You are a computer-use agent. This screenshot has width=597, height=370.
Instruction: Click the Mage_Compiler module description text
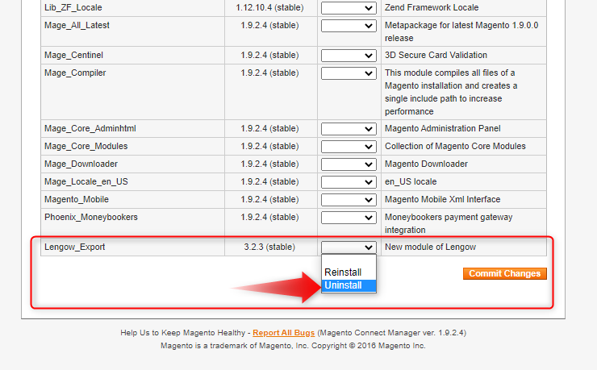pos(451,92)
